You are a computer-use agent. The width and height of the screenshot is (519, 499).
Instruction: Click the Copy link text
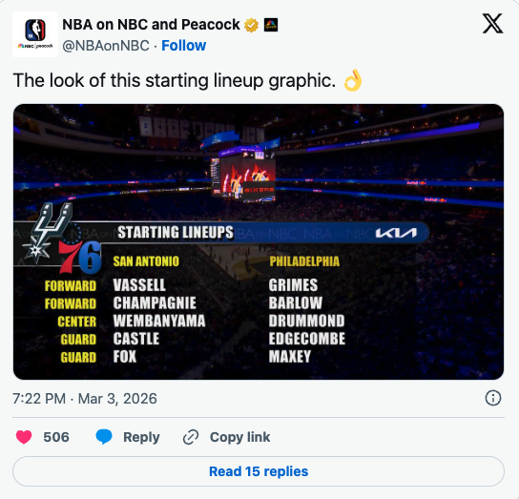click(240, 437)
